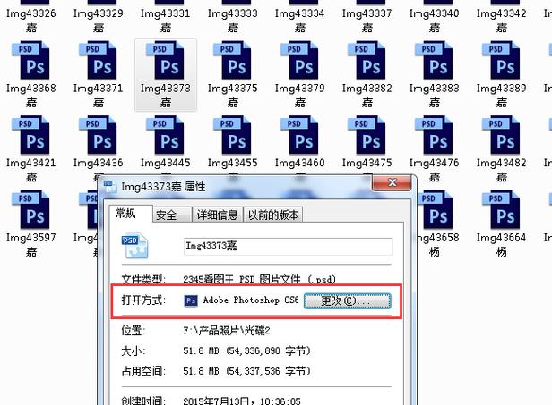The height and width of the screenshot is (405, 552).
Task: Click the PSD file type icon in properties dialog
Action: point(134,246)
